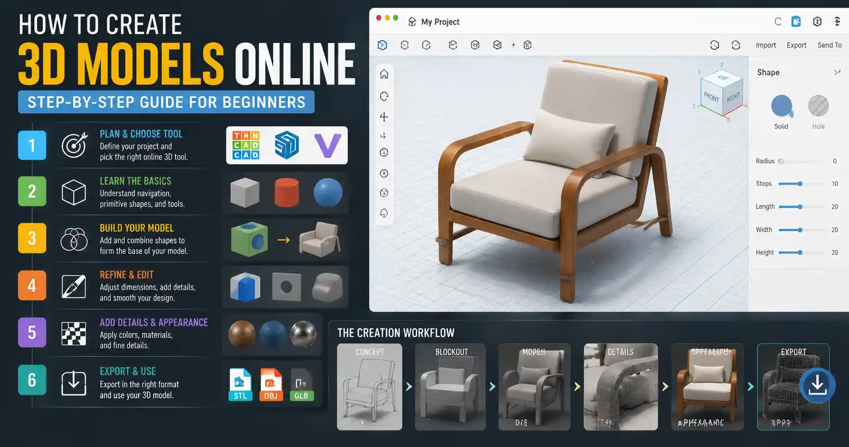Click the overlapping circles icon beside Build Your Model
849x447 pixels.
pyautogui.click(x=74, y=239)
